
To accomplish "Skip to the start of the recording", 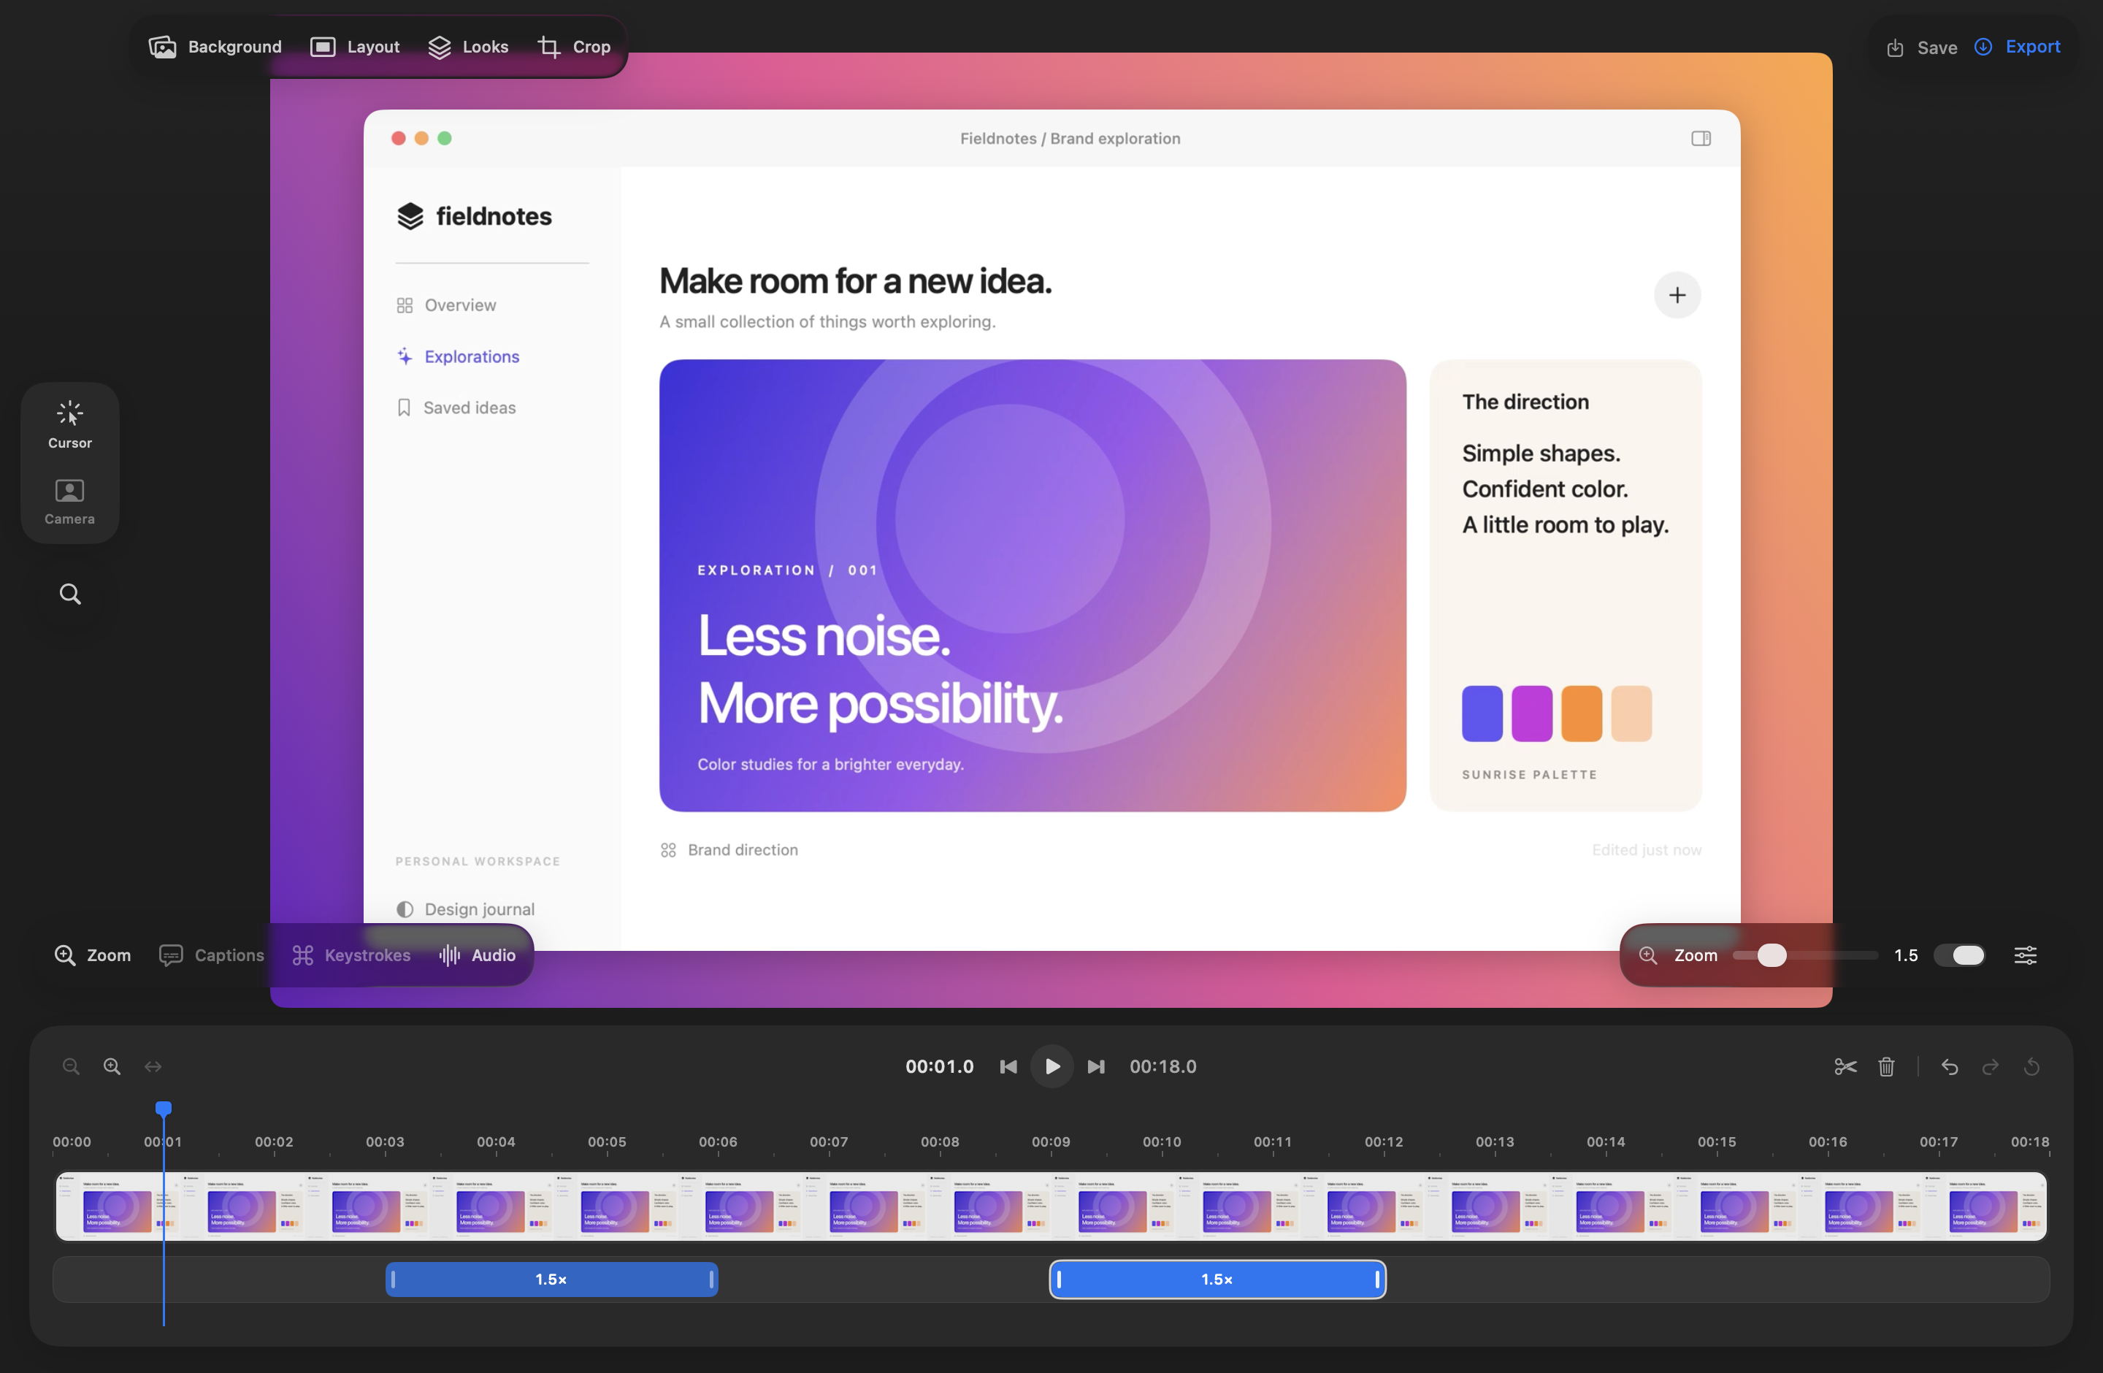I will click(x=1008, y=1066).
